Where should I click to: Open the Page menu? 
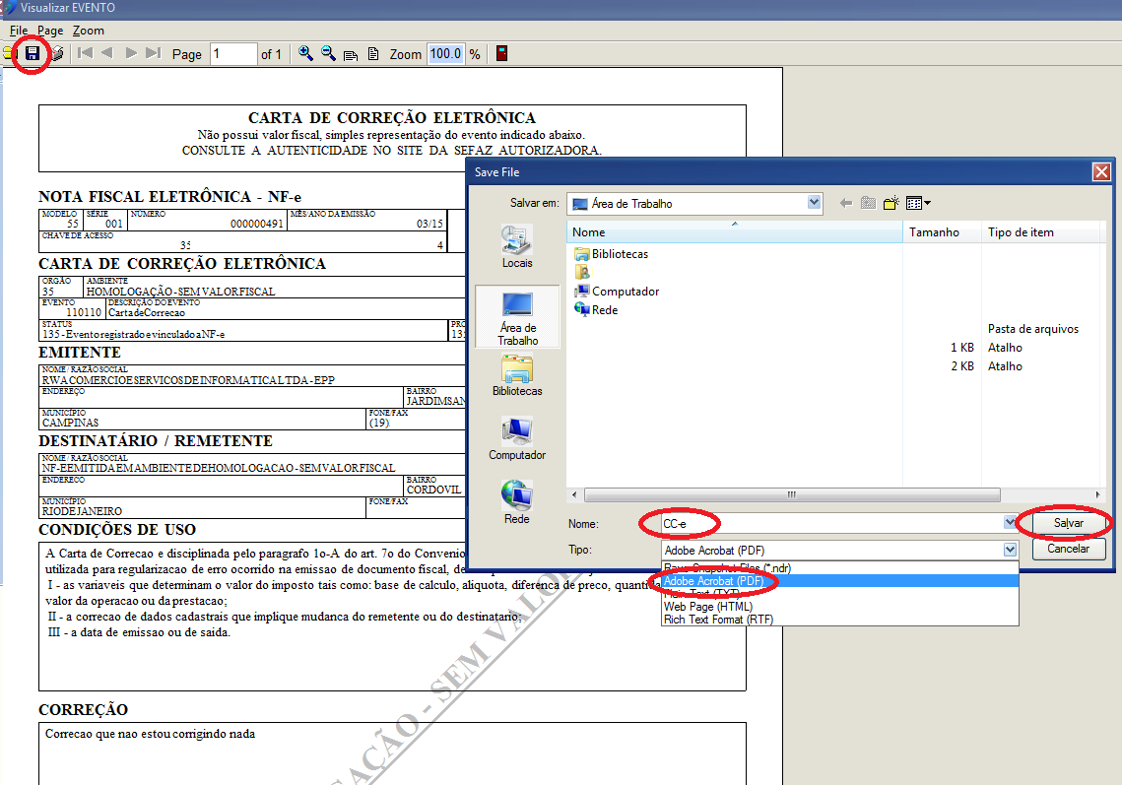coord(50,31)
